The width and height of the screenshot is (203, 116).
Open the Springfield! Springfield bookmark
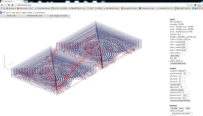coord(129,8)
